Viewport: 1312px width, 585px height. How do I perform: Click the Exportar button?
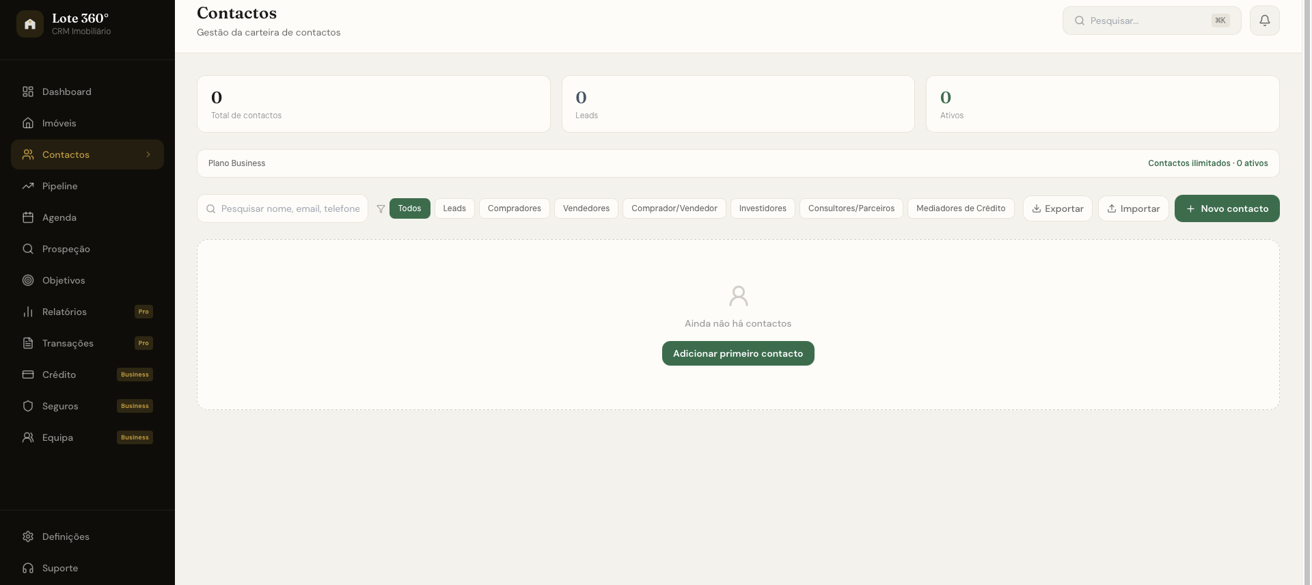click(x=1058, y=208)
